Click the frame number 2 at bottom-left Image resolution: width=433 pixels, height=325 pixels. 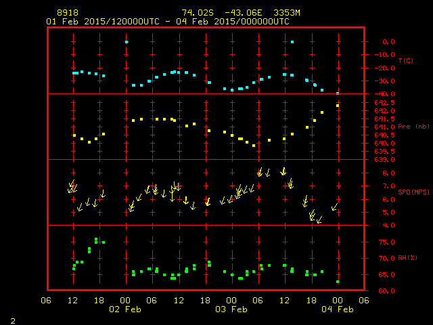click(12, 319)
